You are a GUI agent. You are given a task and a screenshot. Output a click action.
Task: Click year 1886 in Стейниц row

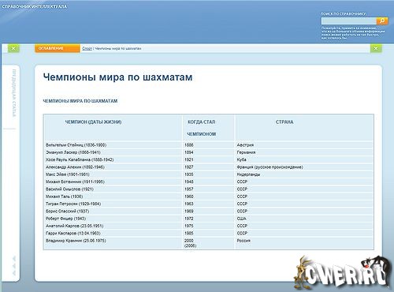click(x=189, y=145)
